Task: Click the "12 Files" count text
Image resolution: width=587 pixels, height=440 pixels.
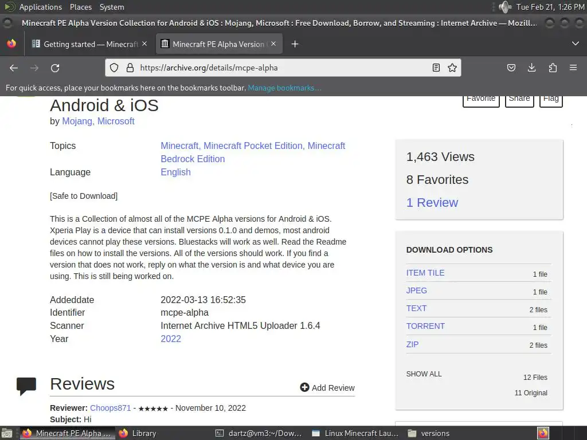Action: click(x=535, y=377)
